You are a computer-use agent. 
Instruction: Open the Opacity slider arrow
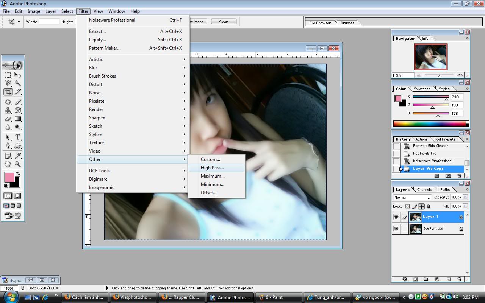tap(465, 197)
